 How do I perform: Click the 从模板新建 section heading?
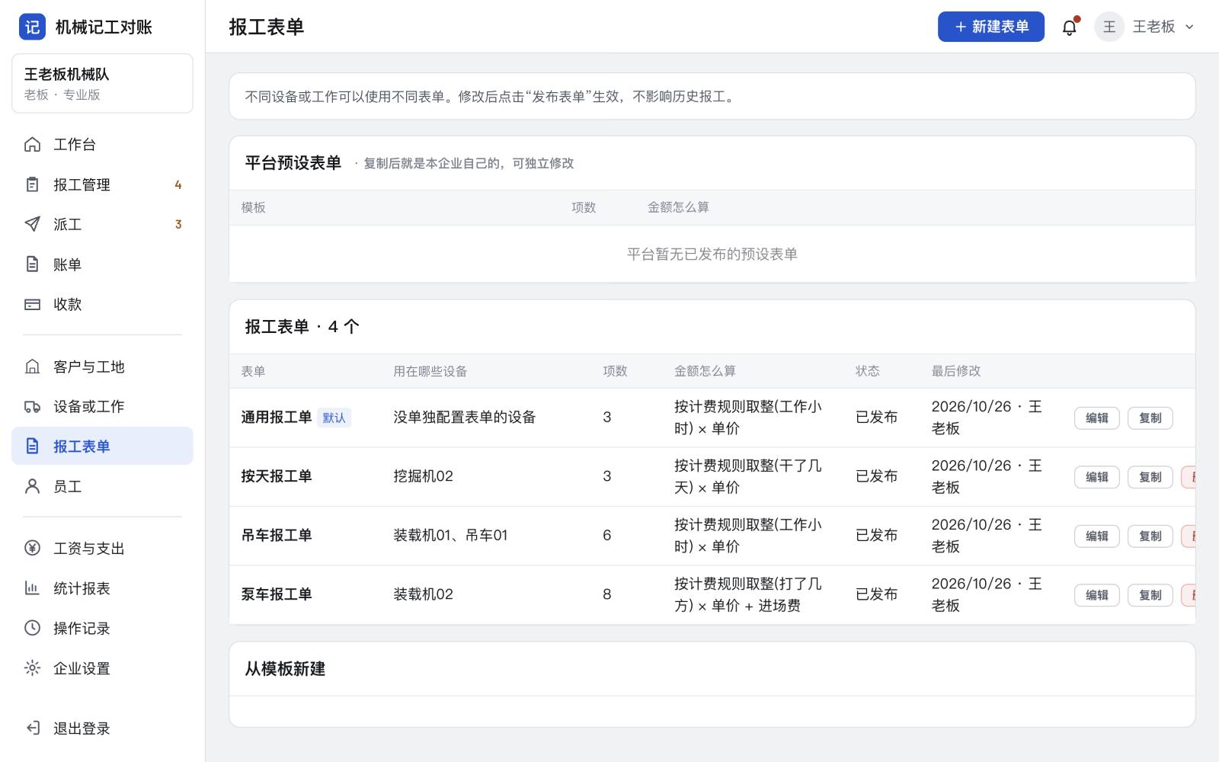(x=285, y=668)
